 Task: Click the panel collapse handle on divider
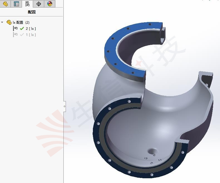click(65, 106)
